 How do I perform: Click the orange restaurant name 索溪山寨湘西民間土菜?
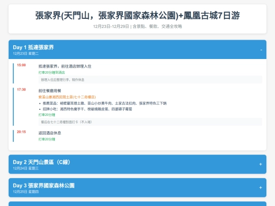tap(67, 97)
